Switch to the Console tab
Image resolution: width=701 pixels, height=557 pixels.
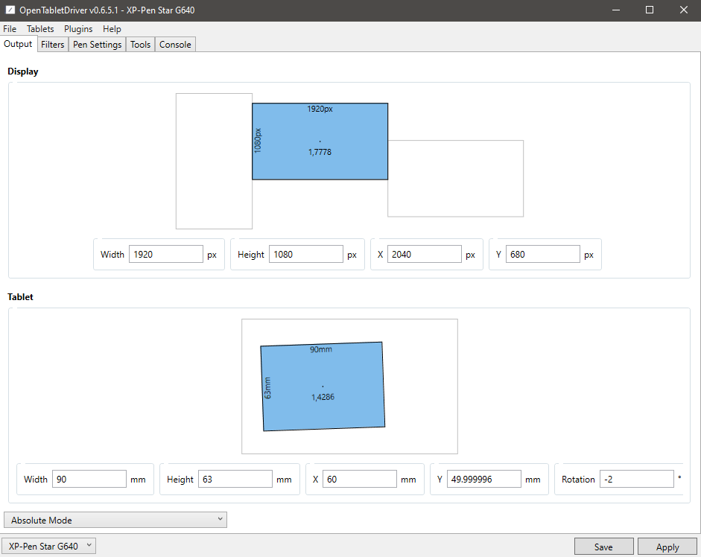[x=175, y=45]
